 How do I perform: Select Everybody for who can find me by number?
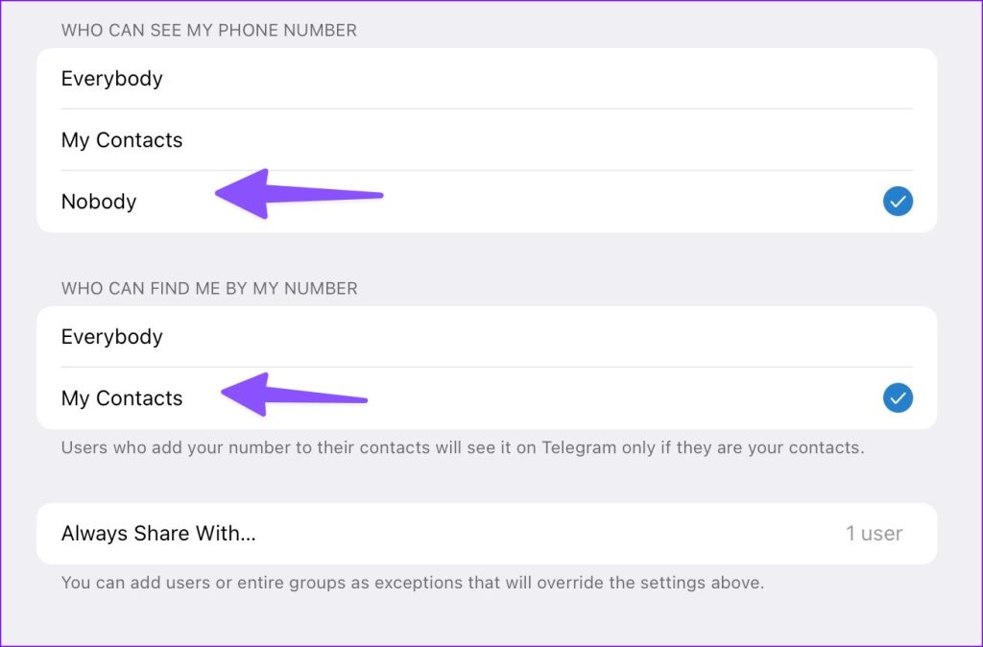tap(487, 337)
